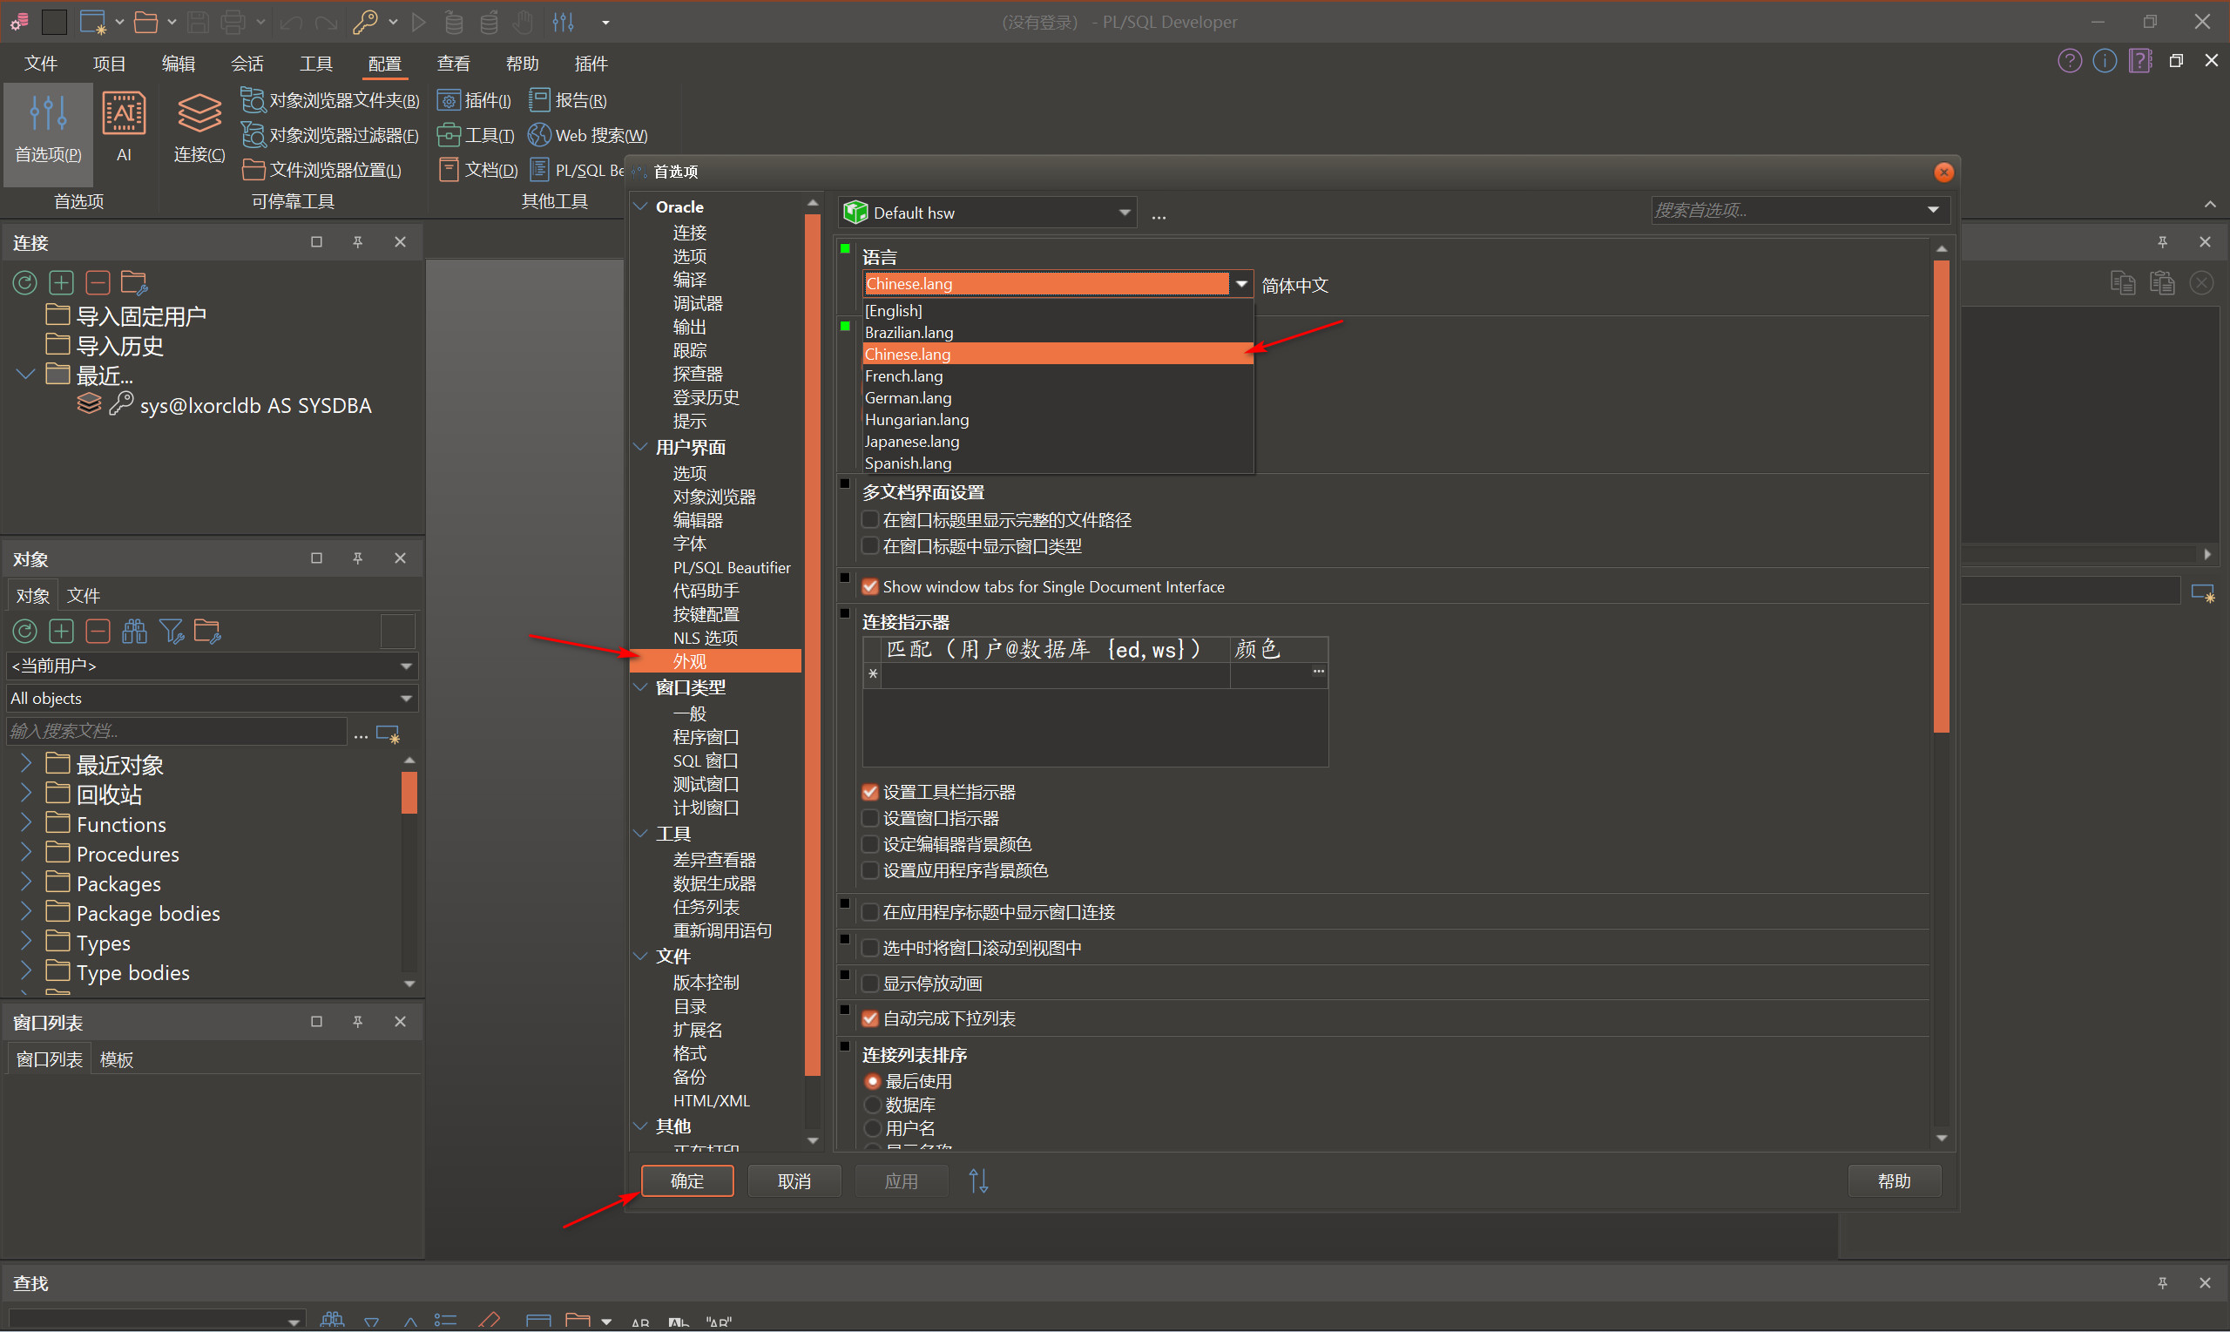The image size is (2230, 1332).
Task: Open the 工具 menu tab
Action: coord(316,64)
